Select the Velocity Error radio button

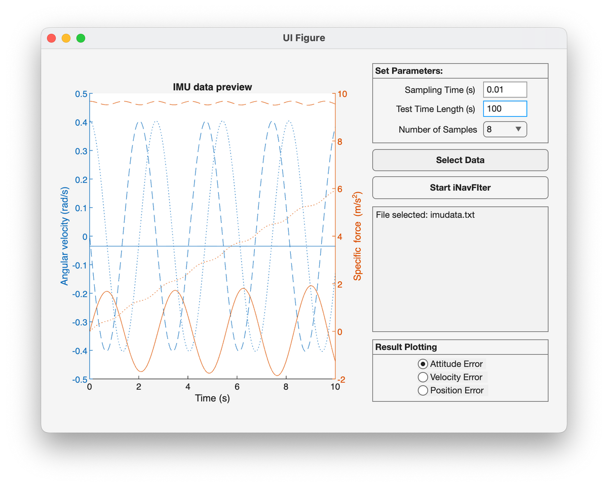(x=423, y=377)
